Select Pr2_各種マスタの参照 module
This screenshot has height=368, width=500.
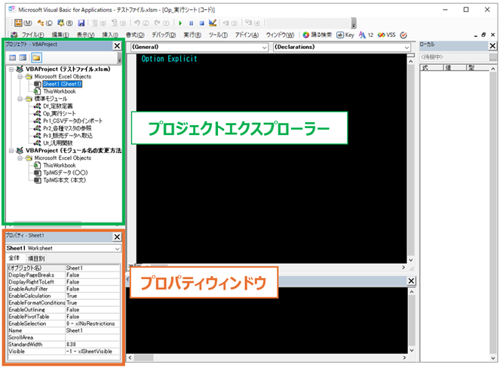coord(67,128)
